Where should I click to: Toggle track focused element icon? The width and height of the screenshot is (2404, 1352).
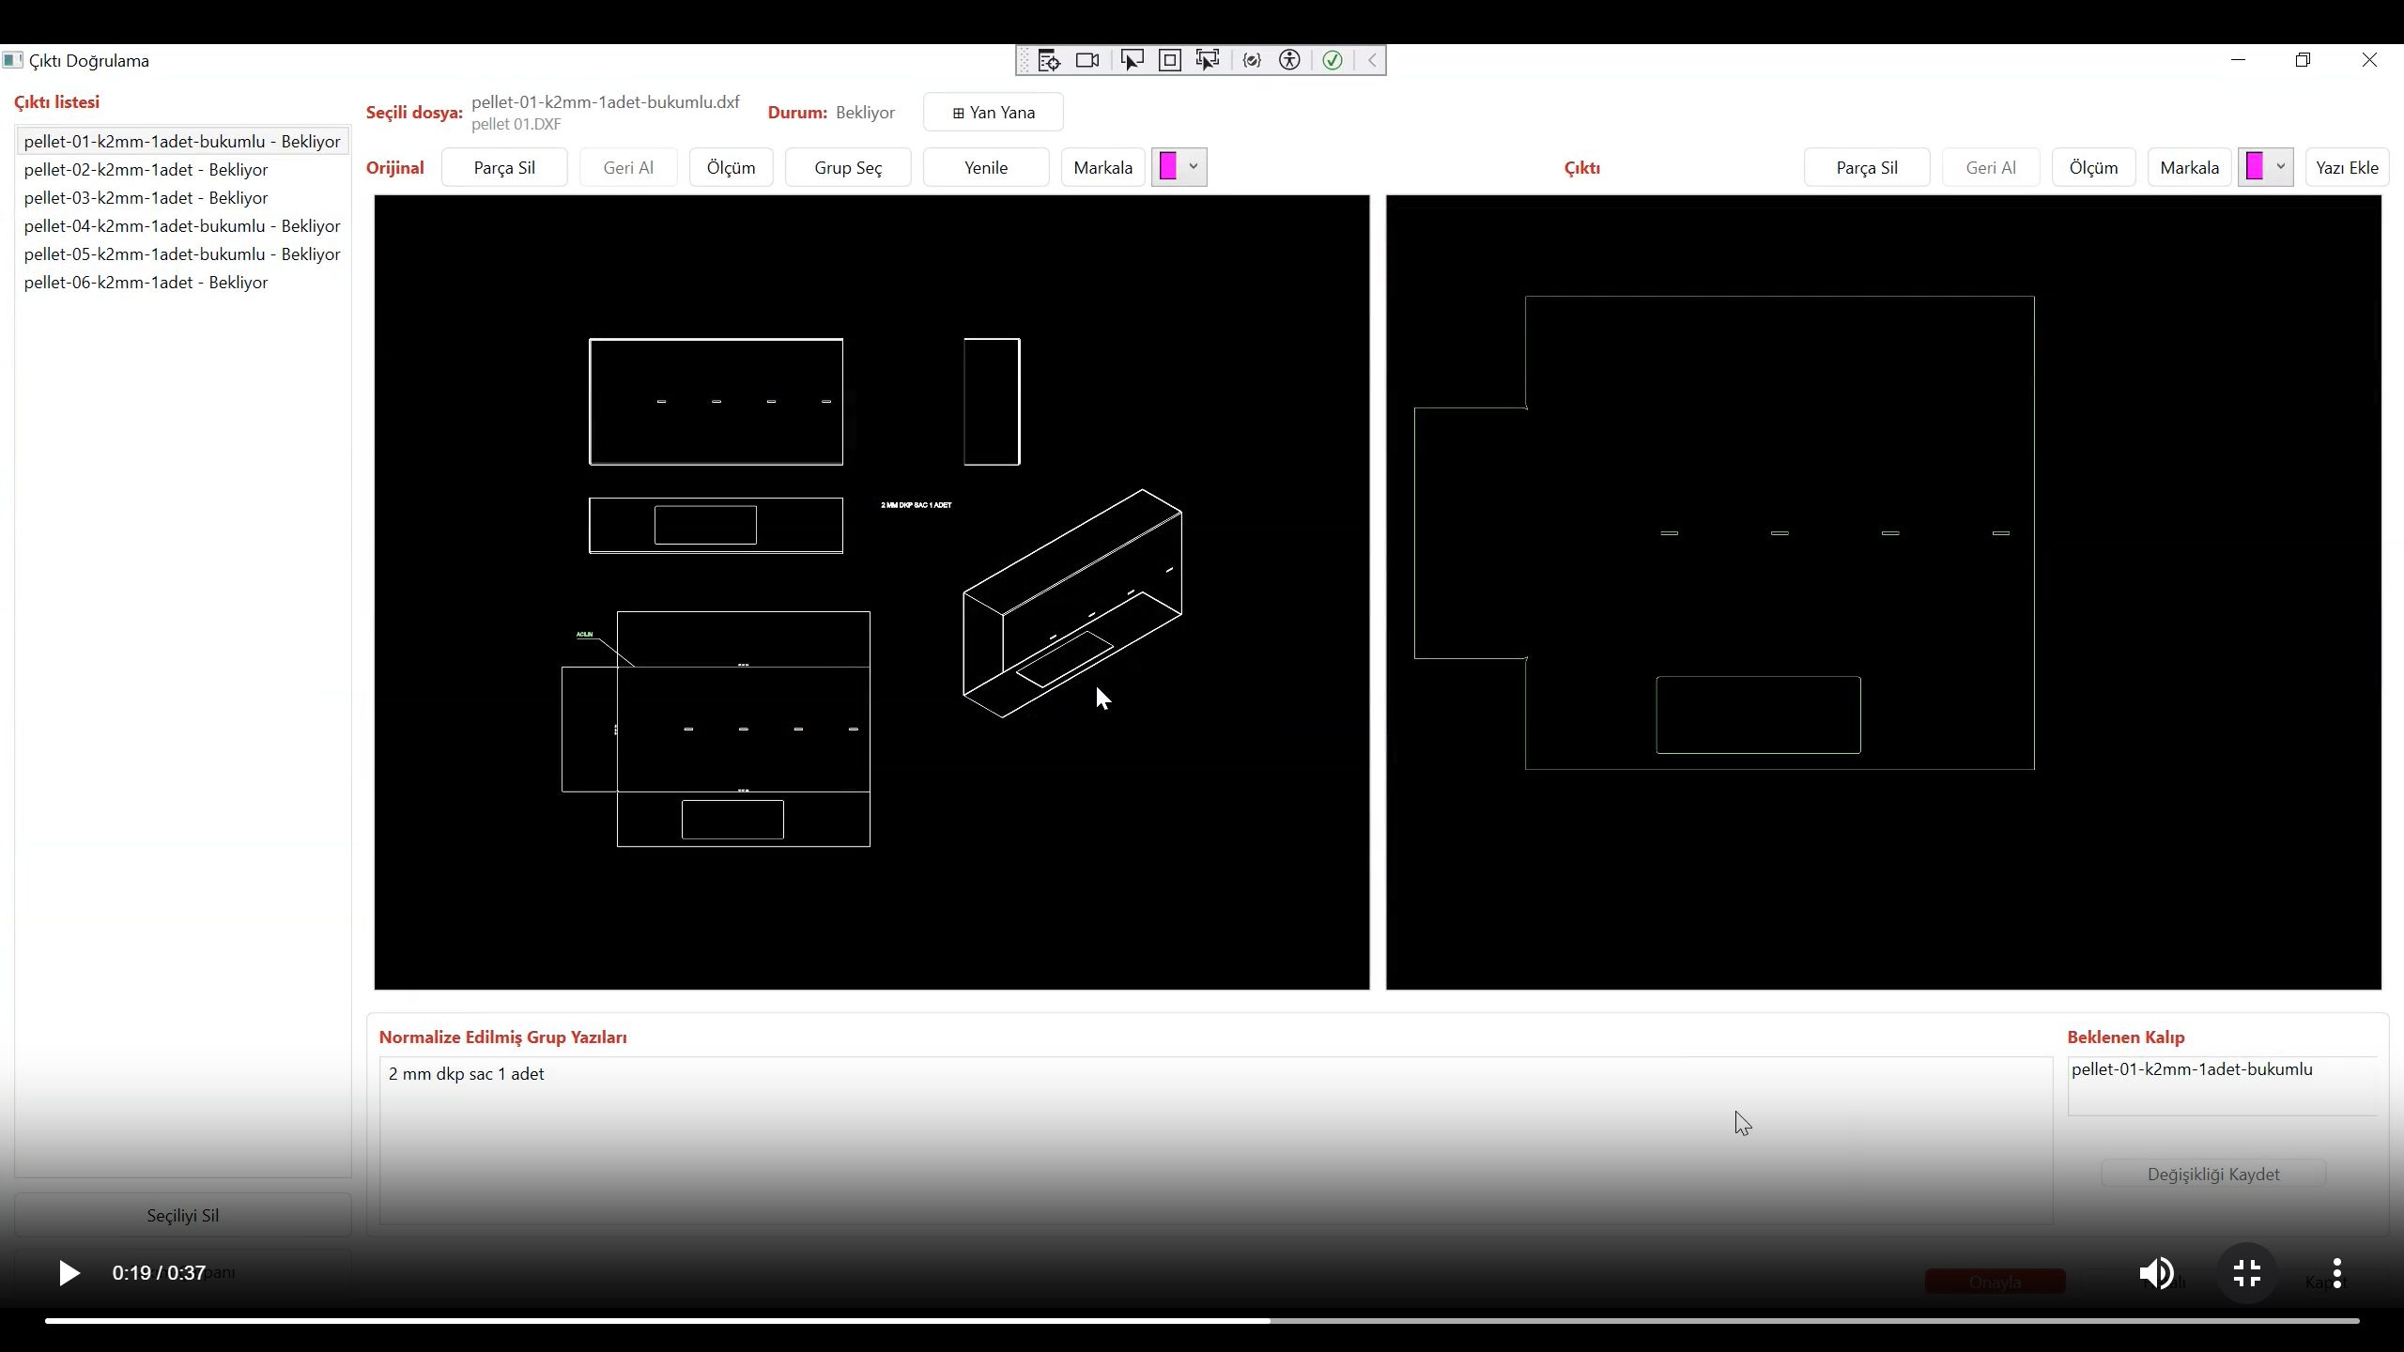tap(1208, 60)
